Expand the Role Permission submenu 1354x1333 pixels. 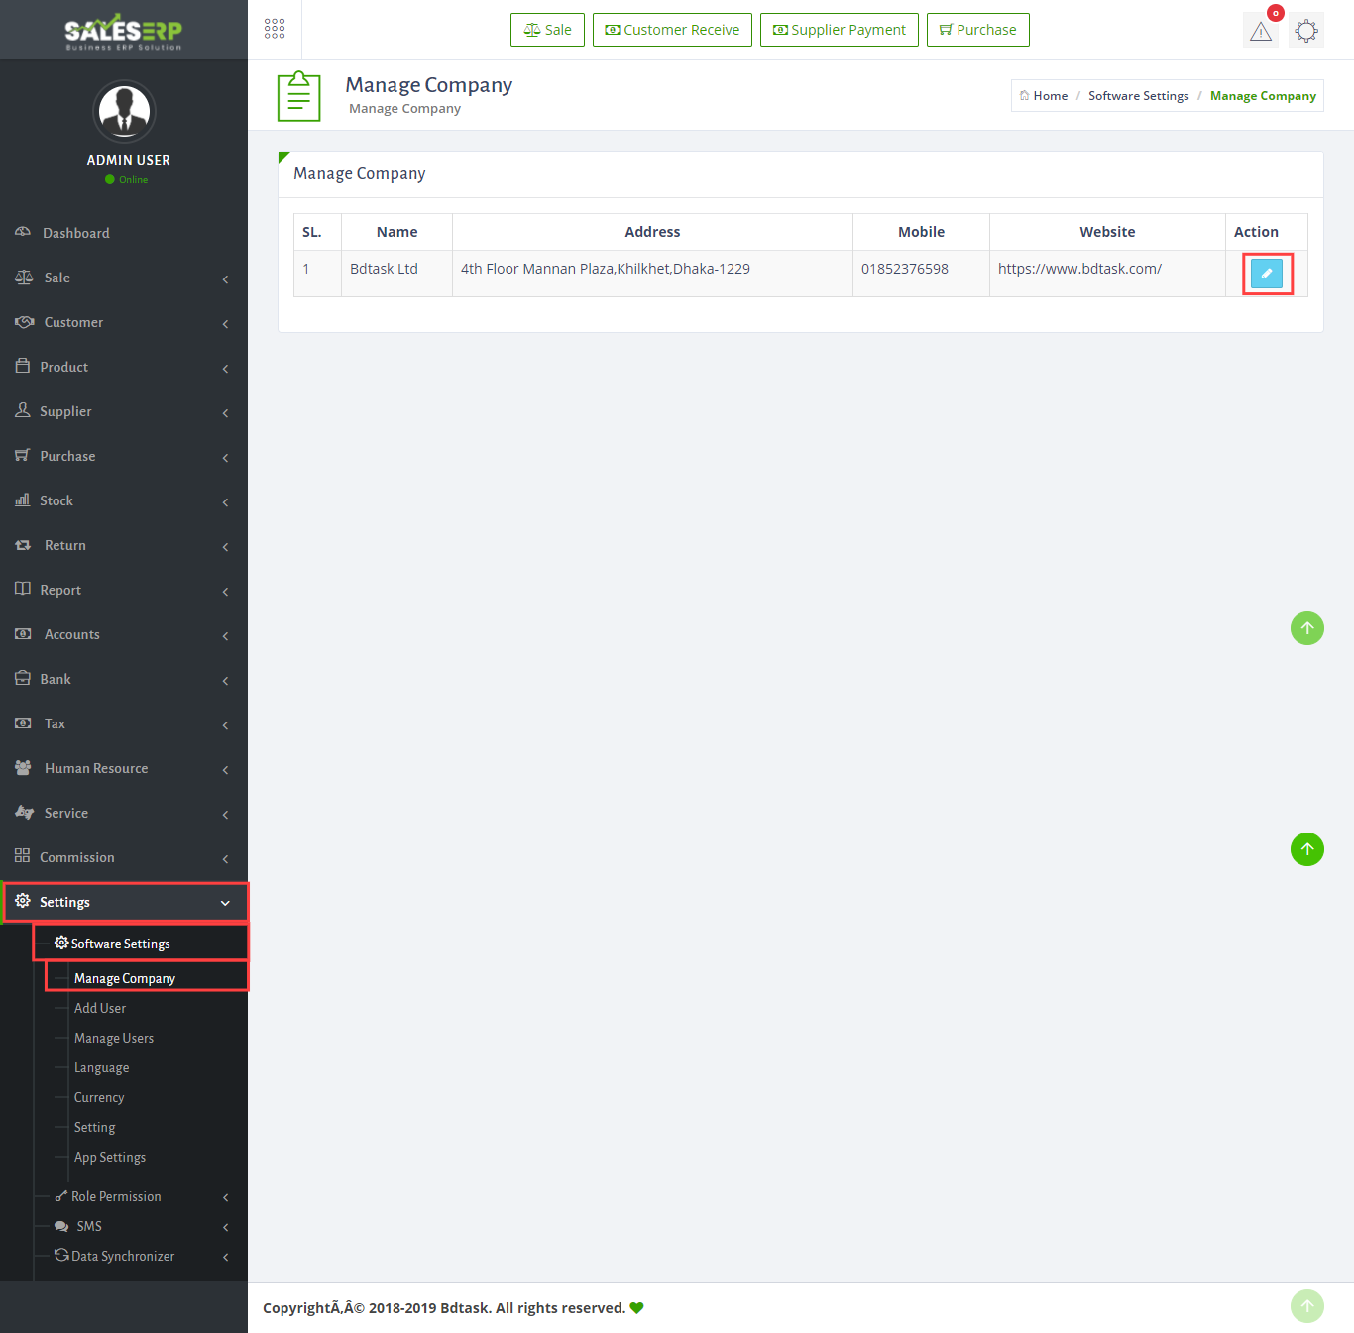(x=116, y=1196)
